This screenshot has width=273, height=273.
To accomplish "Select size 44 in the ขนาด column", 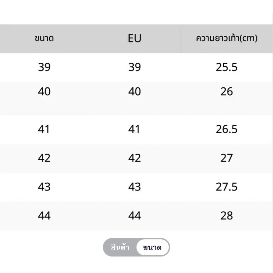I will point(44,216).
